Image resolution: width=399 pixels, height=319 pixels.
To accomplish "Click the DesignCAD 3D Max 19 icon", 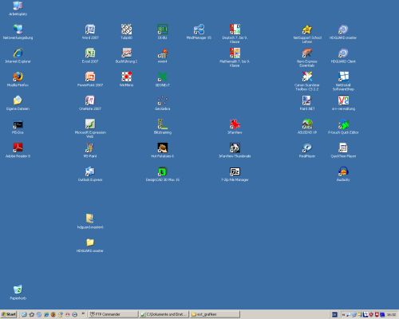I will (x=163, y=171).
